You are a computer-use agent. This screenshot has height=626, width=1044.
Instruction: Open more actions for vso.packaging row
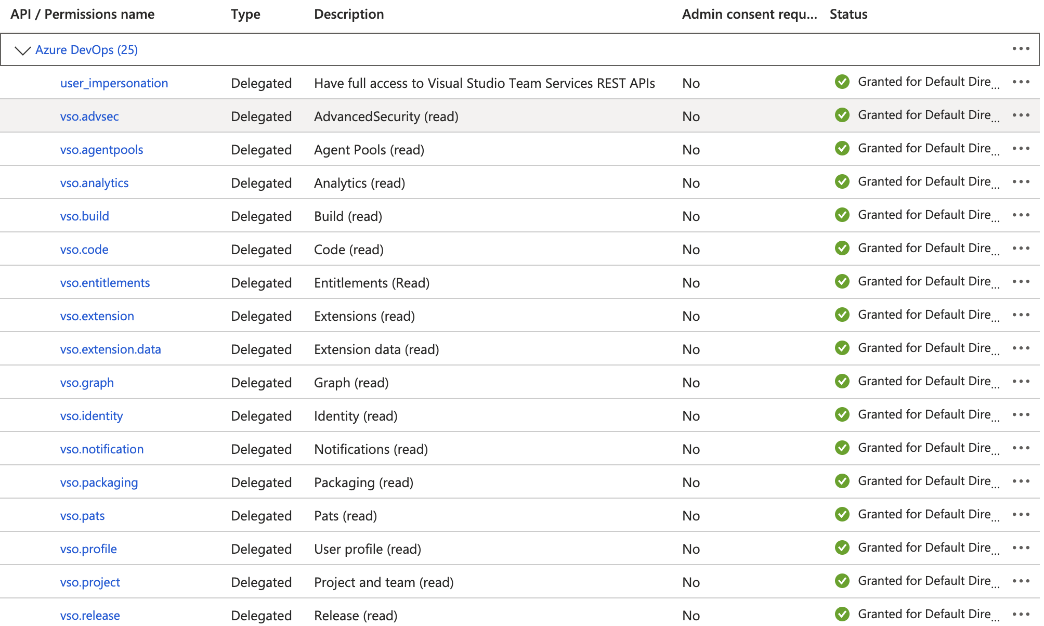click(x=1021, y=481)
